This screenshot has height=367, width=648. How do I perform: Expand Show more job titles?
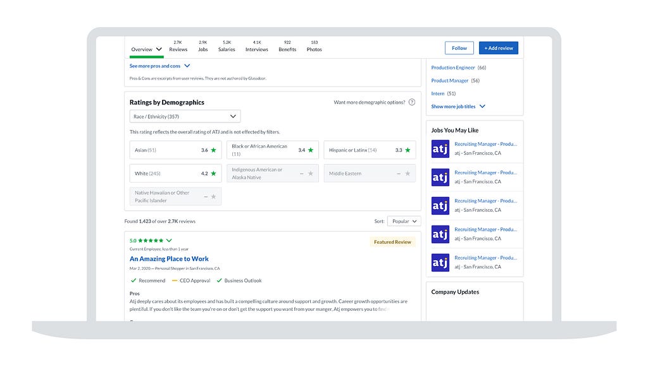[458, 106]
